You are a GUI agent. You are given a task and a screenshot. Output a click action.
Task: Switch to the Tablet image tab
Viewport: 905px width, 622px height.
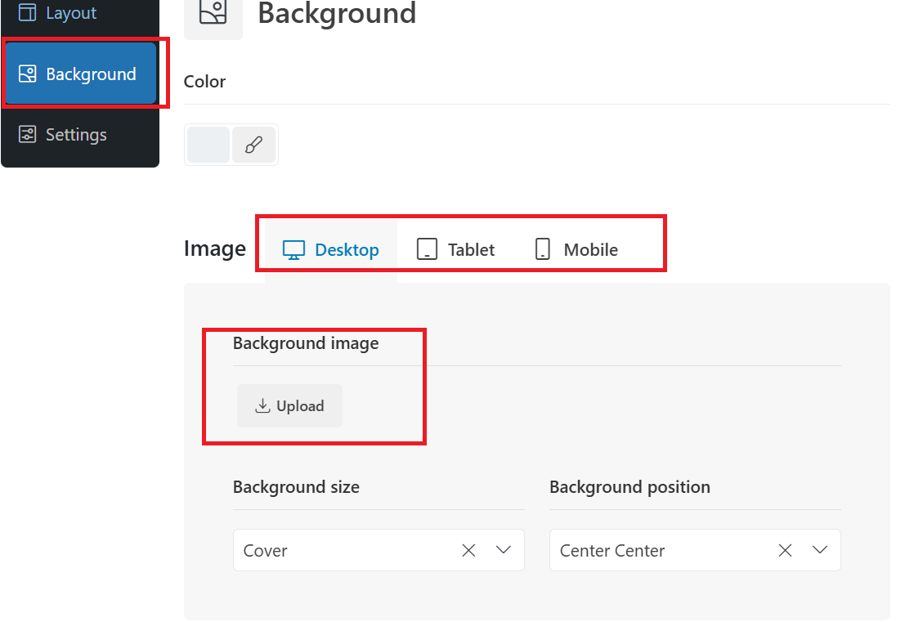[456, 250]
